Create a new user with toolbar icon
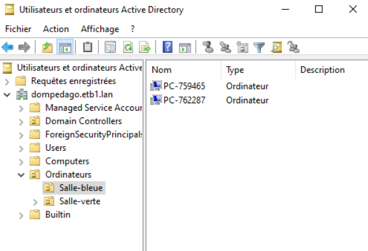The height and width of the screenshot is (251, 368). tap(208, 47)
